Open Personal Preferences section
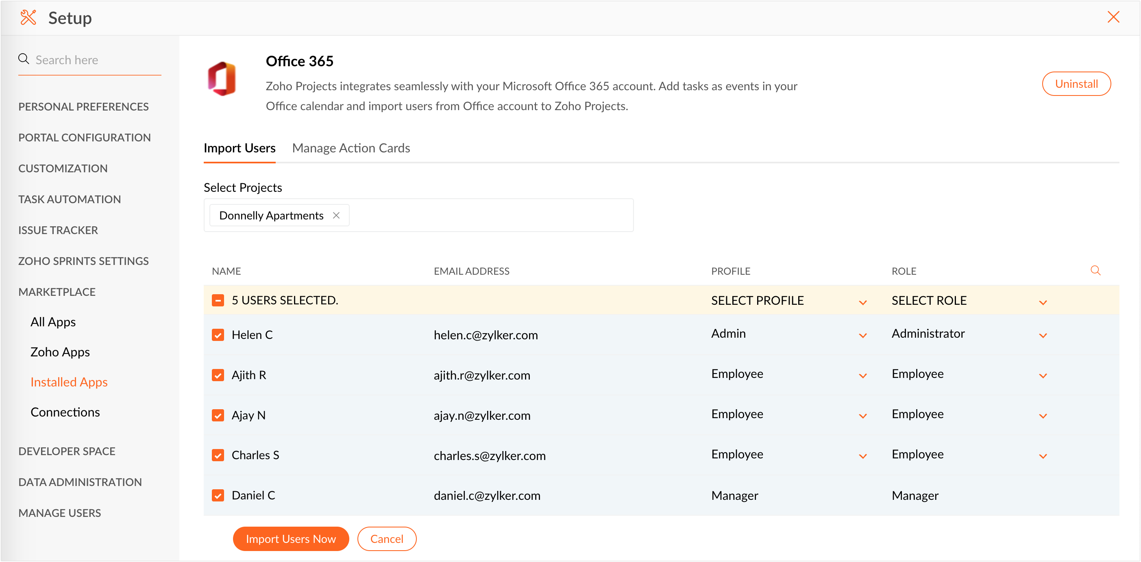 coord(84,107)
